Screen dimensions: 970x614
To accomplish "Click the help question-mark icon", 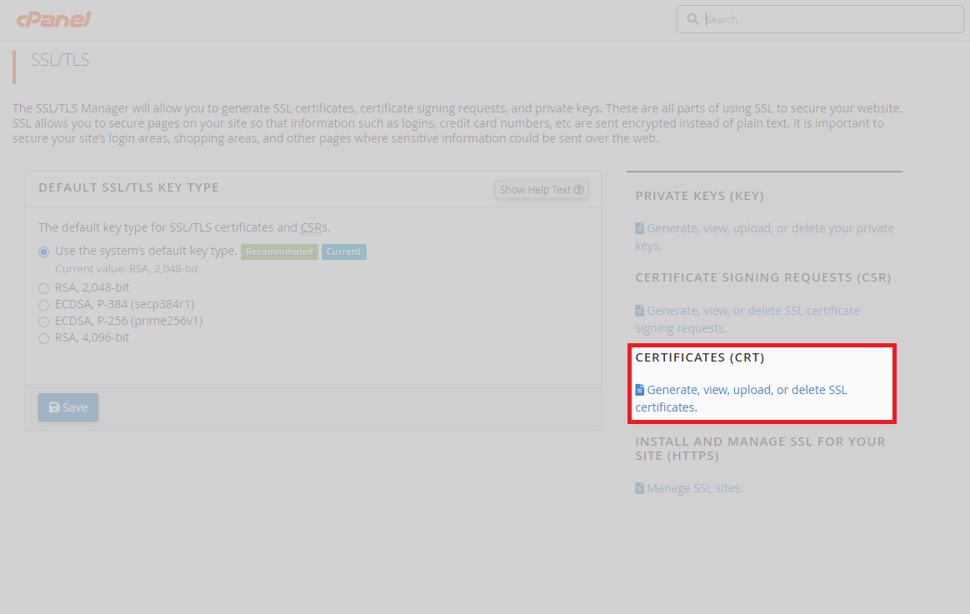I will pos(579,190).
